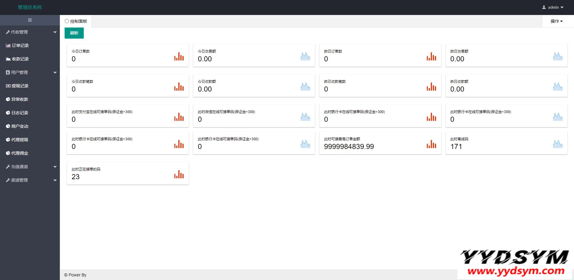This screenshot has width=574, height=280.
Task: Click the home icon on 控制面板 tab
Action: 67,21
